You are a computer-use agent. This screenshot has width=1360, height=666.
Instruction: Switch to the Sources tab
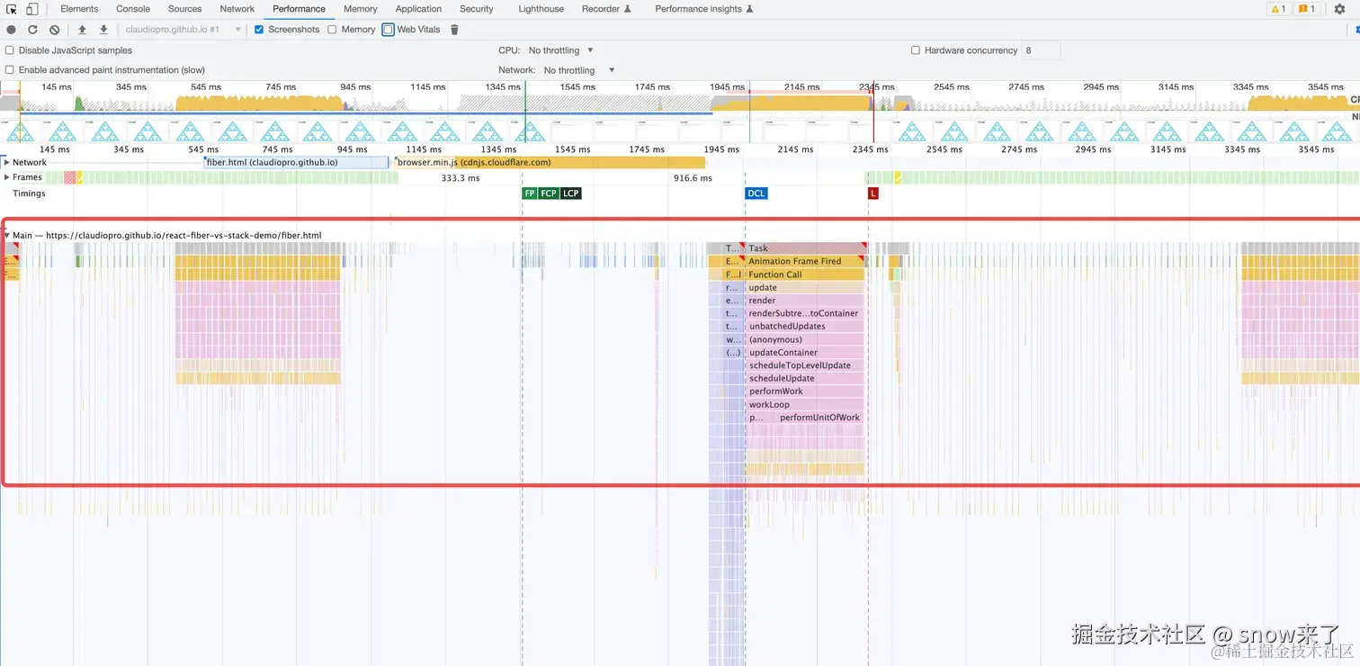(x=184, y=9)
